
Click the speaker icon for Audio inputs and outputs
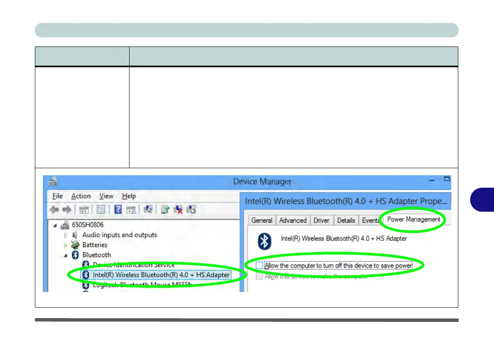click(75, 235)
